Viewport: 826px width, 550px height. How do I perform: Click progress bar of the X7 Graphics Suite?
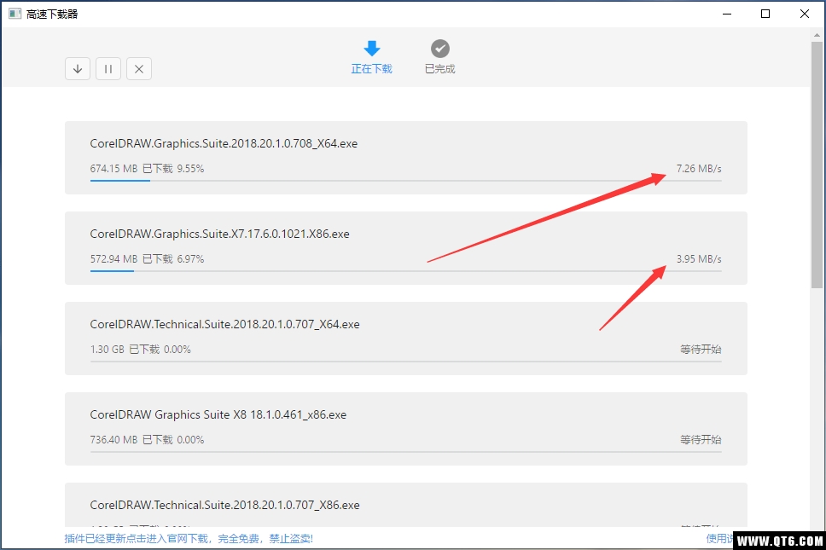point(405,271)
